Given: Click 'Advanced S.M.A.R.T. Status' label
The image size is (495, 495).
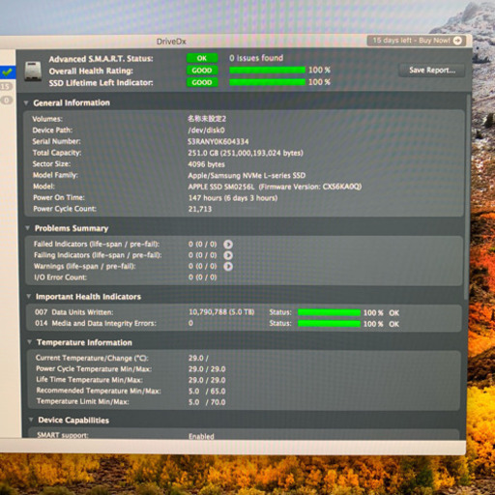Looking at the screenshot, I should click(101, 59).
